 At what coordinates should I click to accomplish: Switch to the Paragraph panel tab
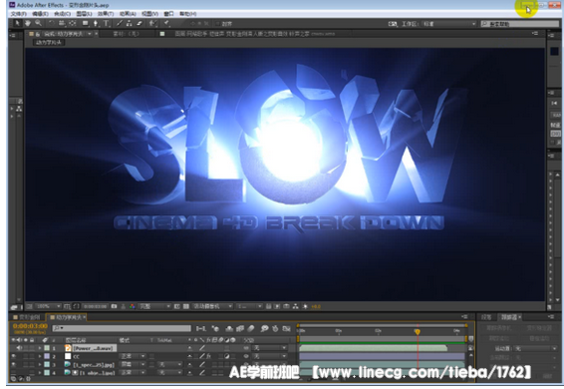click(x=486, y=317)
